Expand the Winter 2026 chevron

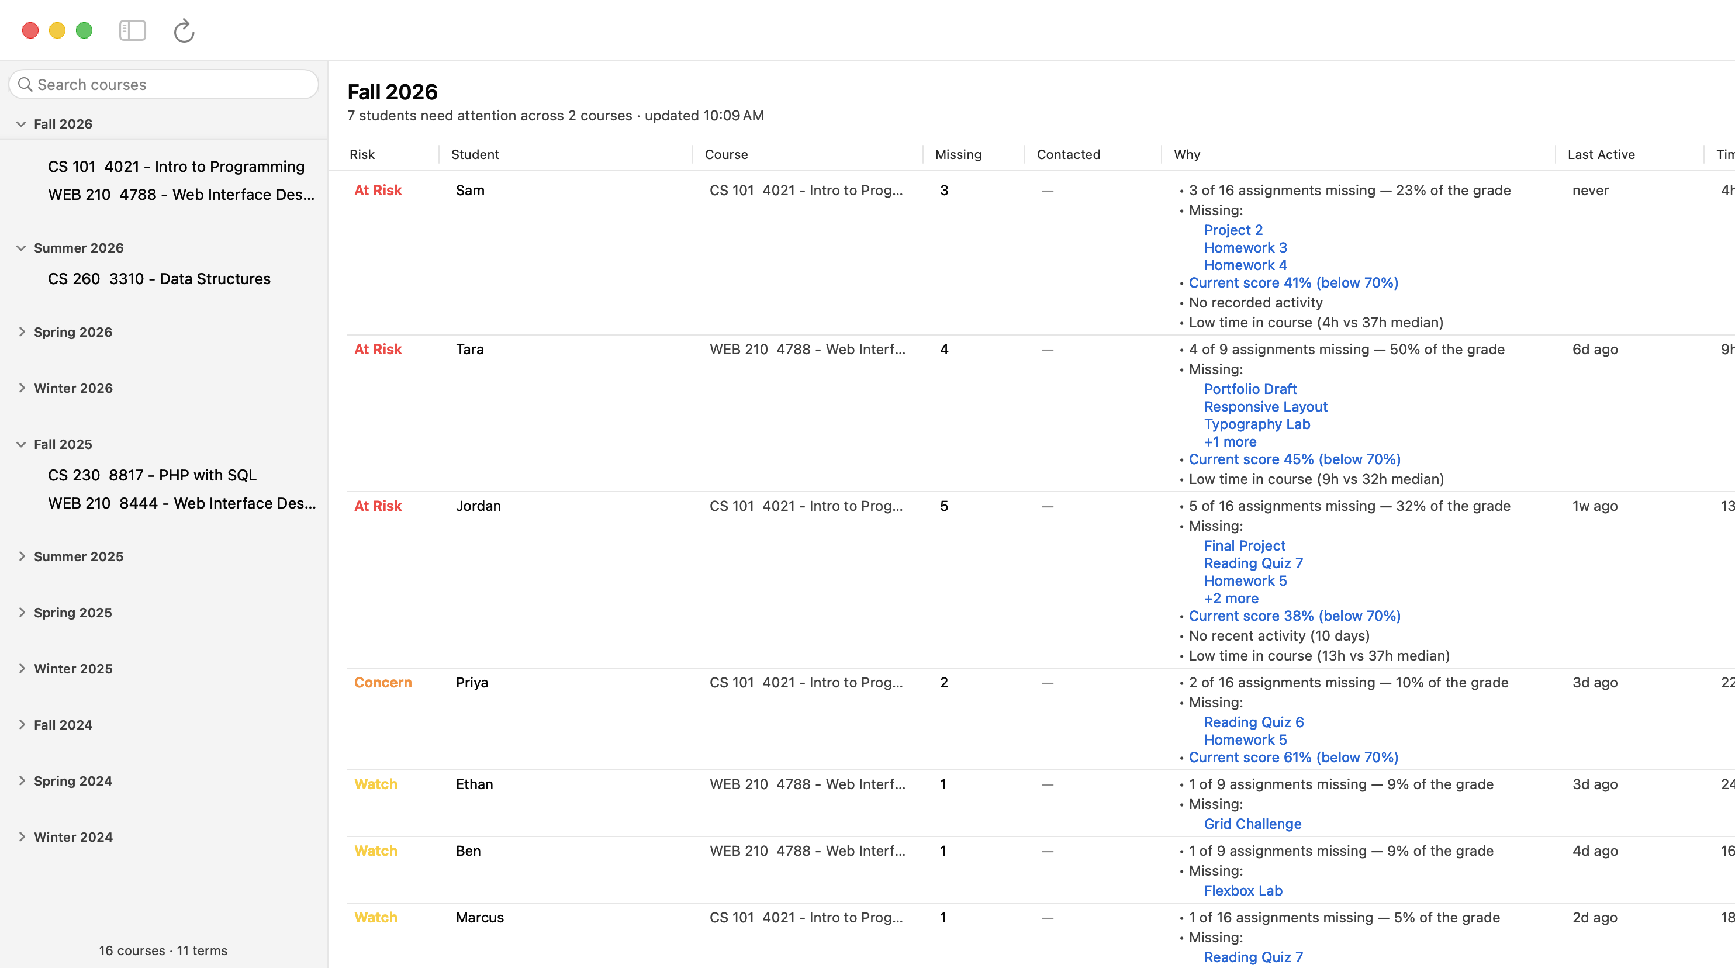click(x=22, y=388)
